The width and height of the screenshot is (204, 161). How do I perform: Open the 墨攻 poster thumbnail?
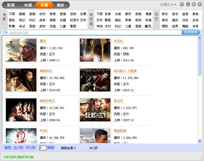coord(21,50)
